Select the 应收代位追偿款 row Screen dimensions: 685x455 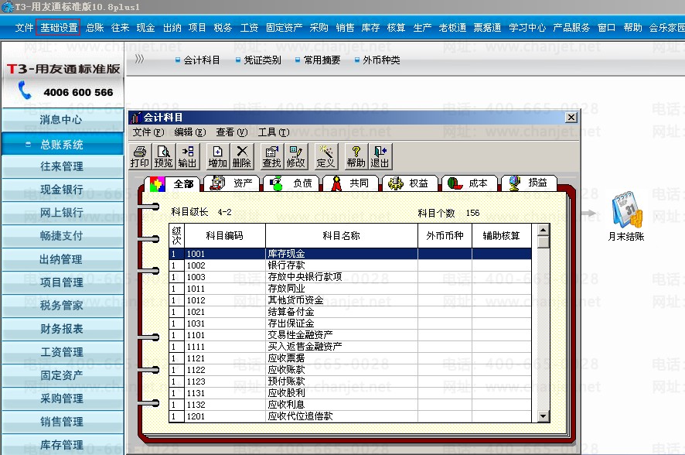pyautogui.click(x=350, y=416)
